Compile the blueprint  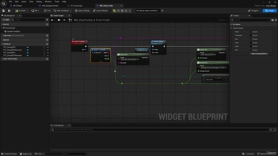tap(20, 11)
